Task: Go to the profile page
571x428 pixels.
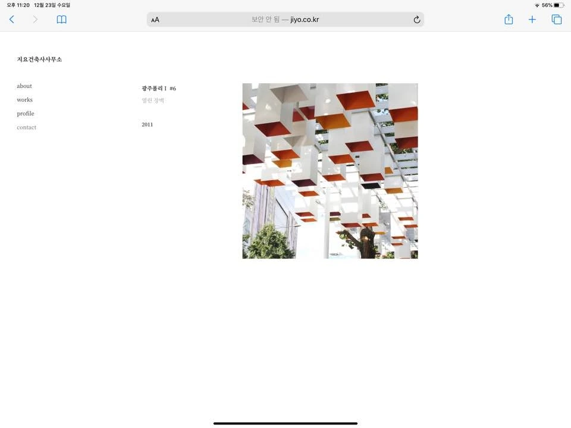Action: 26,114
